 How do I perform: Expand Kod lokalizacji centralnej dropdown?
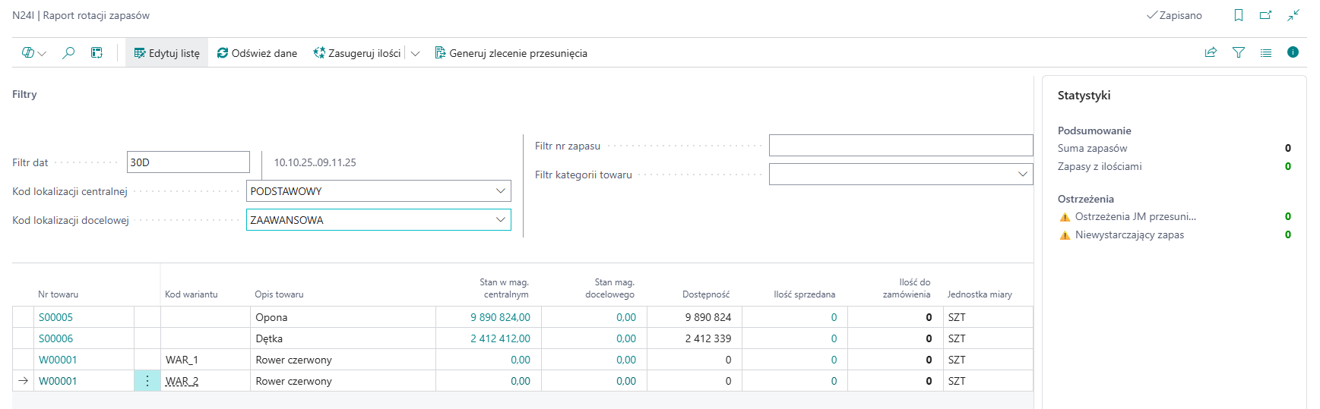501,191
